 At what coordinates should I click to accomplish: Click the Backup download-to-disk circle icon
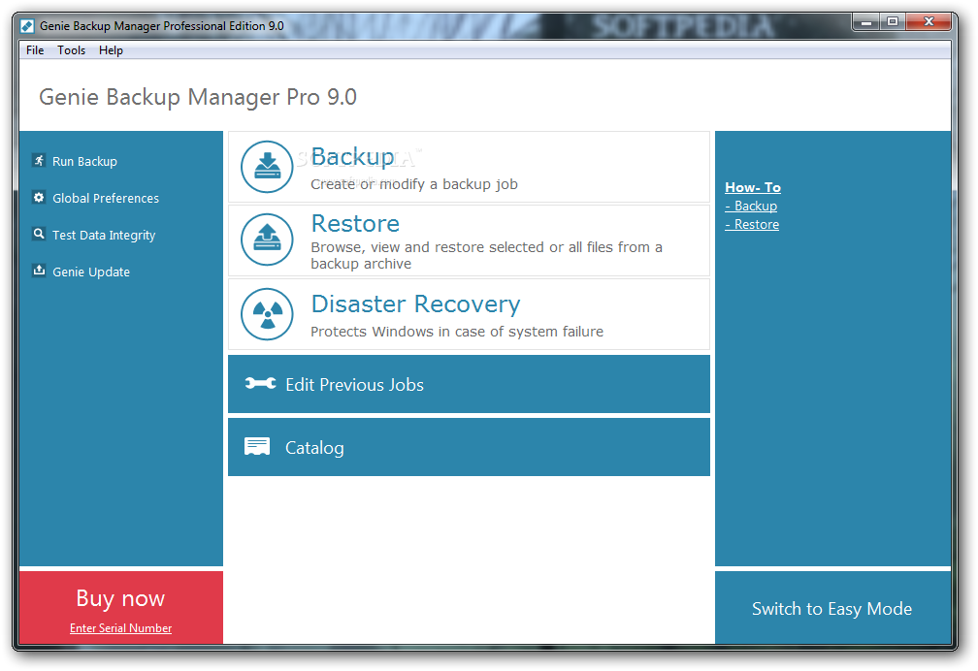click(267, 167)
